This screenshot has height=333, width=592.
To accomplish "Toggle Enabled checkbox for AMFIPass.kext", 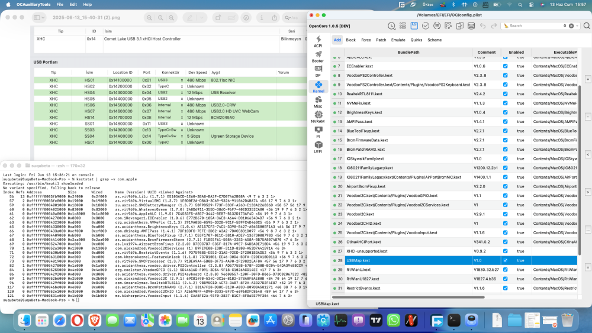I will click(505, 121).
